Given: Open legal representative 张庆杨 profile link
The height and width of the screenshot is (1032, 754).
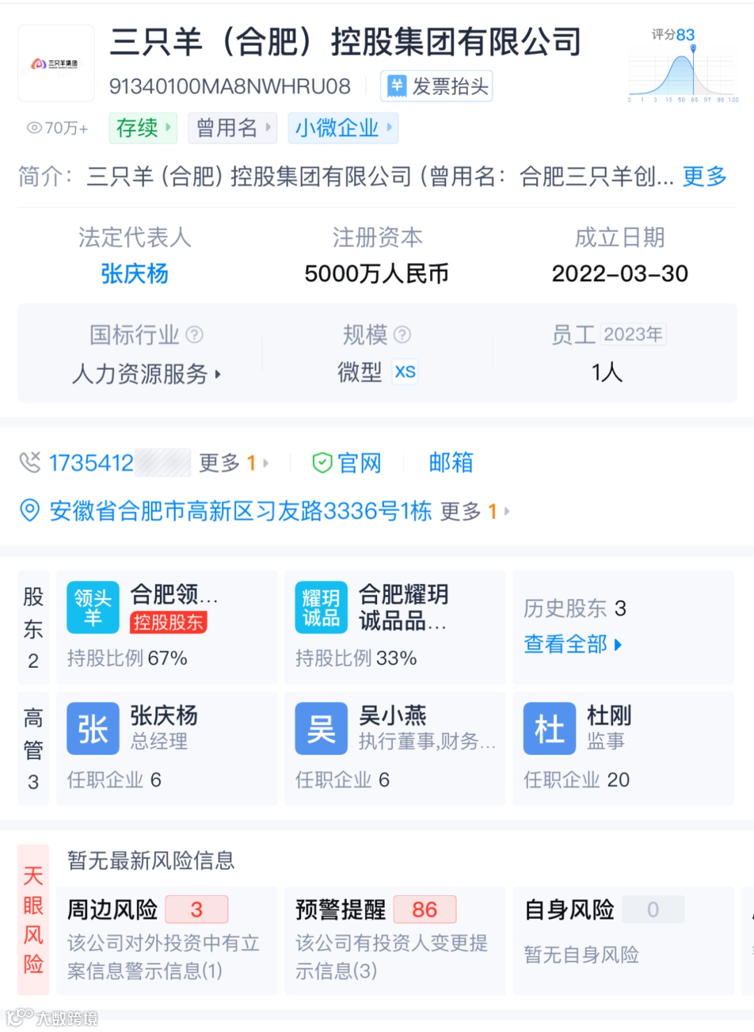Looking at the screenshot, I should coord(135,274).
